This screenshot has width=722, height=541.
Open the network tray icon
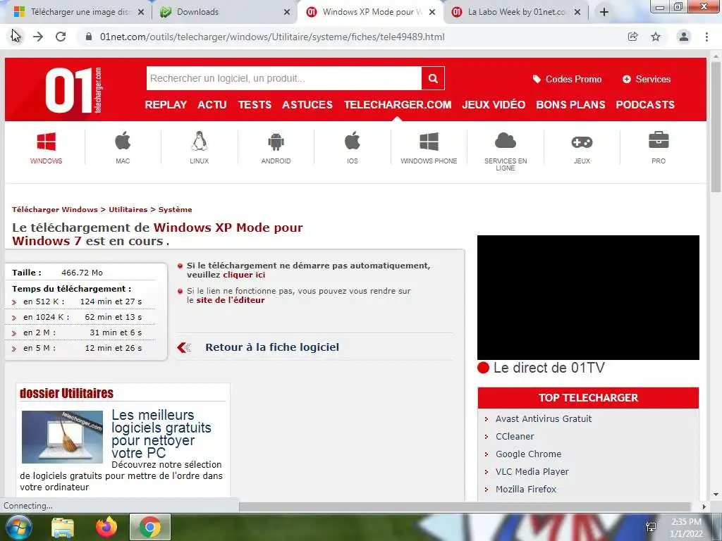[x=651, y=527]
